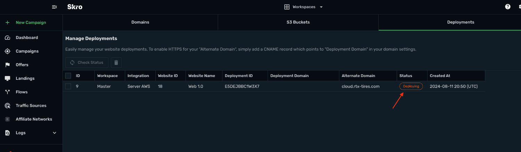Sort by the Integration column header
521x152 pixels.
[138, 76]
